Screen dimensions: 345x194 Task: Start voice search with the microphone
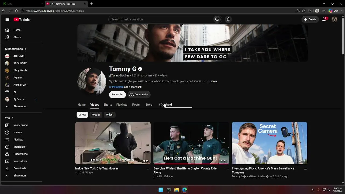click(228, 19)
